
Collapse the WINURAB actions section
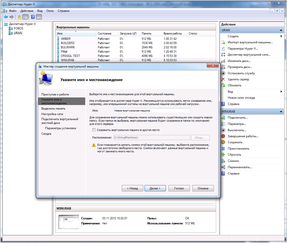coord(281,112)
